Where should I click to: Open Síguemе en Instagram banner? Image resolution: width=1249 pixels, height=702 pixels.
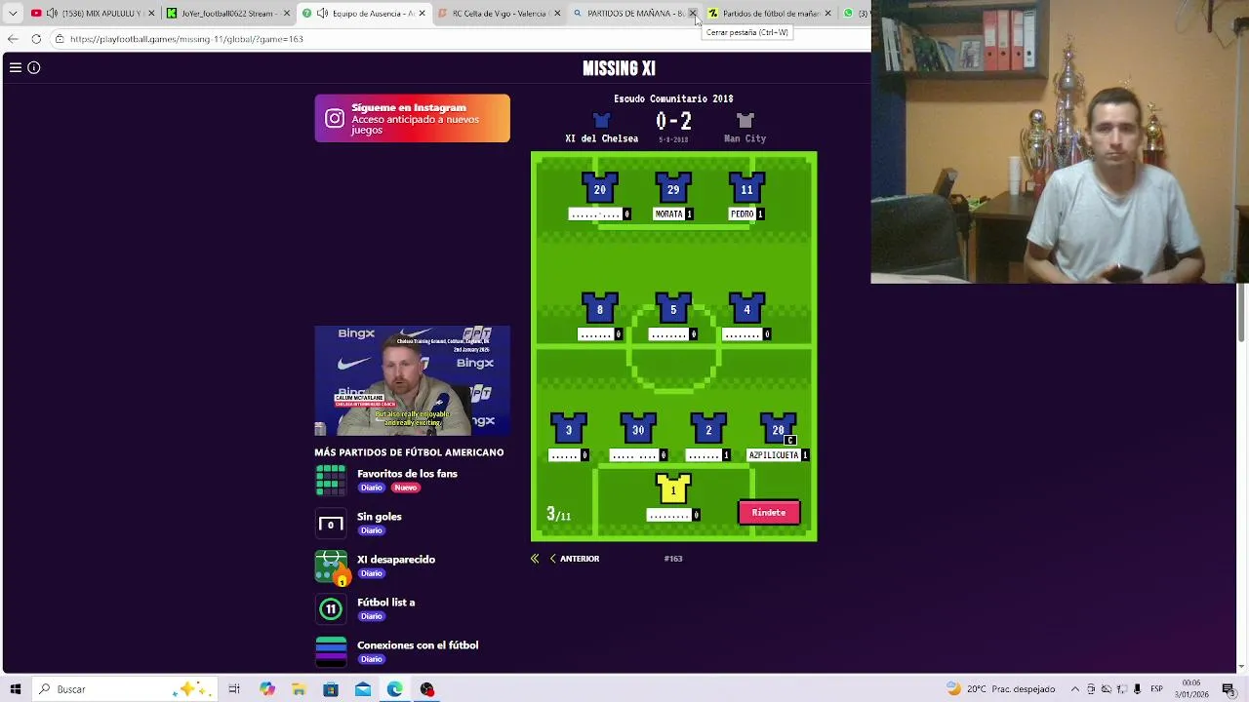[412, 118]
